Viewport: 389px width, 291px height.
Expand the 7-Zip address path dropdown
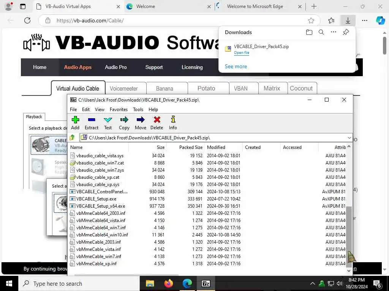[349, 138]
